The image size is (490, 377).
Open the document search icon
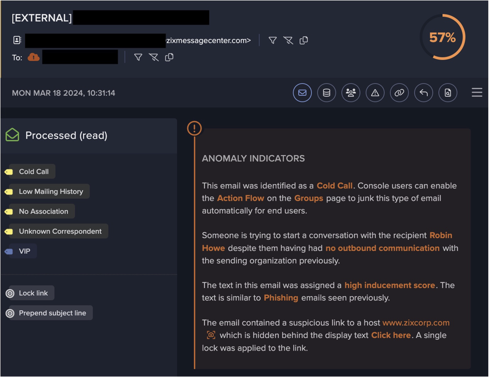pyautogui.click(x=448, y=93)
